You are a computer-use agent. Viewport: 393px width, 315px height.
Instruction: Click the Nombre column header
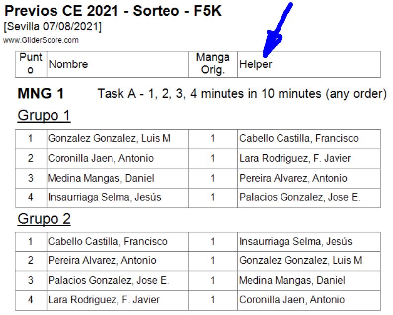coord(68,64)
